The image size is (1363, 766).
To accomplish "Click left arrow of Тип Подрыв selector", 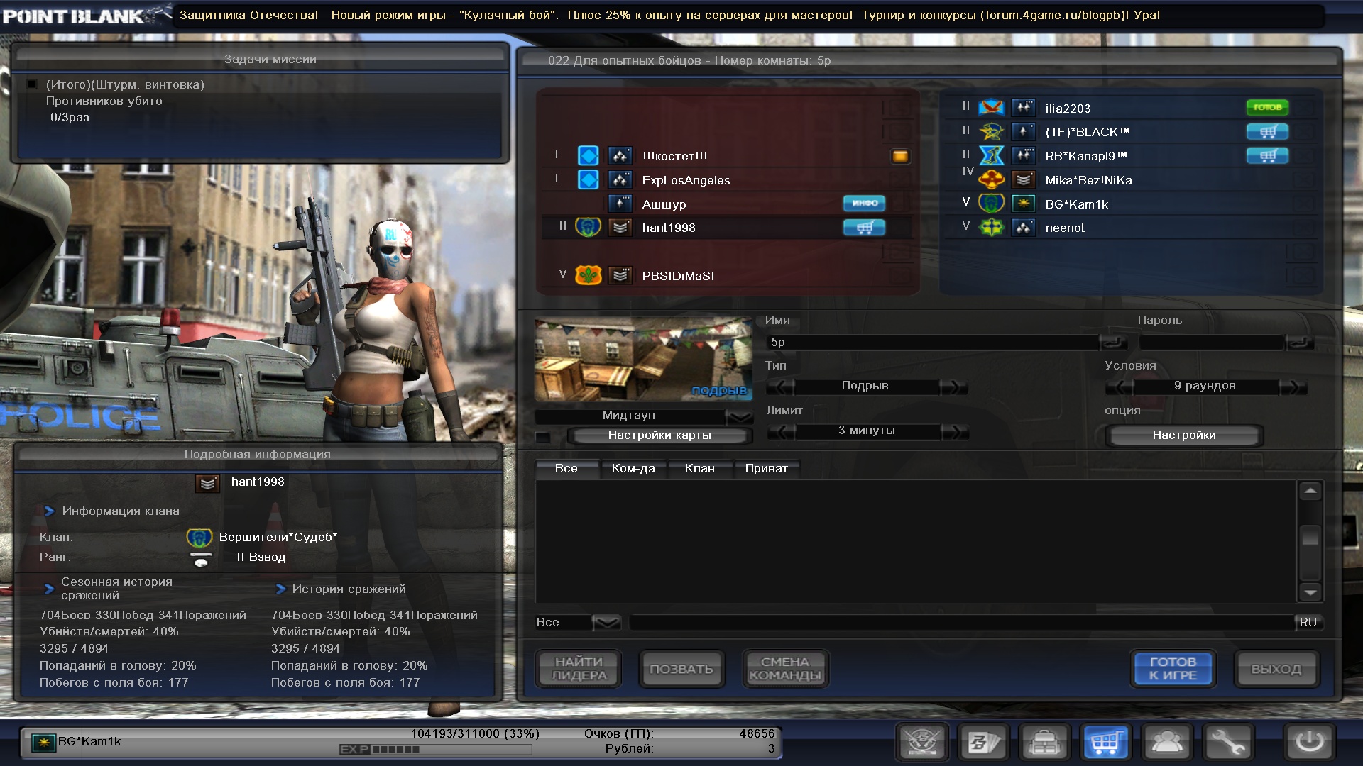I will coord(781,387).
